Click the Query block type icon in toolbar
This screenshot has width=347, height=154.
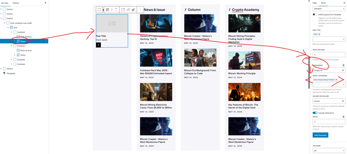tap(108, 9)
